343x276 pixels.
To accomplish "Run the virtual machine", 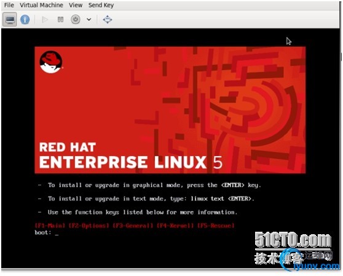I will click(x=45, y=20).
